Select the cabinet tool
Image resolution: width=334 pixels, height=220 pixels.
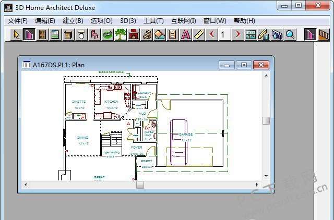[x=68, y=34]
